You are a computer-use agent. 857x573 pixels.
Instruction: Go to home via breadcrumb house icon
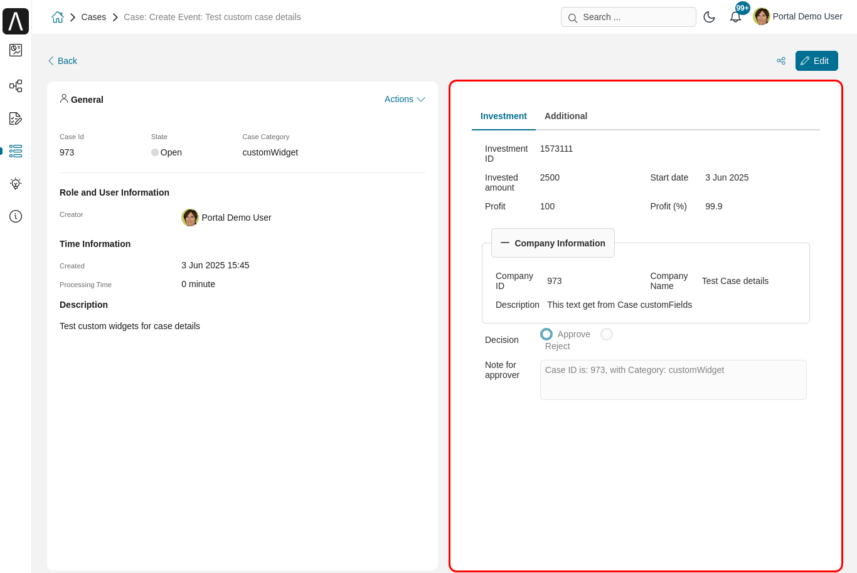coord(58,17)
